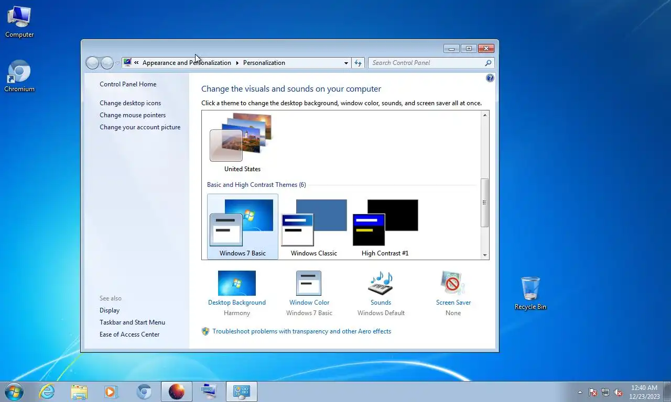The width and height of the screenshot is (671, 402).
Task: Click the Help question mark icon
Action: pos(490,78)
